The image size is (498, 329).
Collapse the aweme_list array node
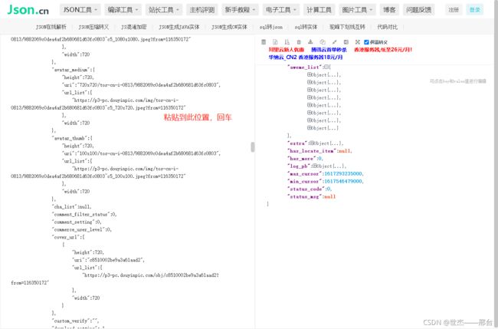point(326,67)
